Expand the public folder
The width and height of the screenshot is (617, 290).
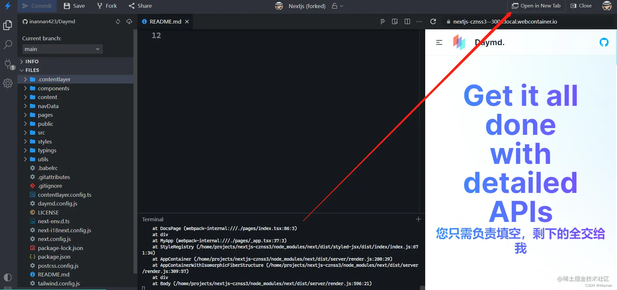(x=75, y=124)
